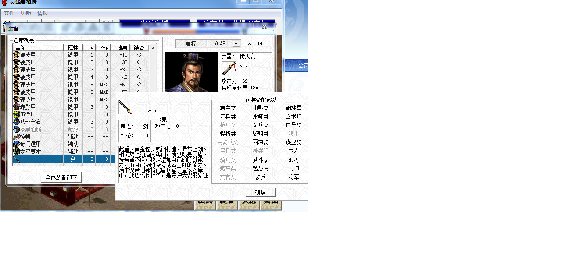This screenshot has height=265, width=587.
Task: Click 山贼类 in equippable units list
Action: (261, 108)
